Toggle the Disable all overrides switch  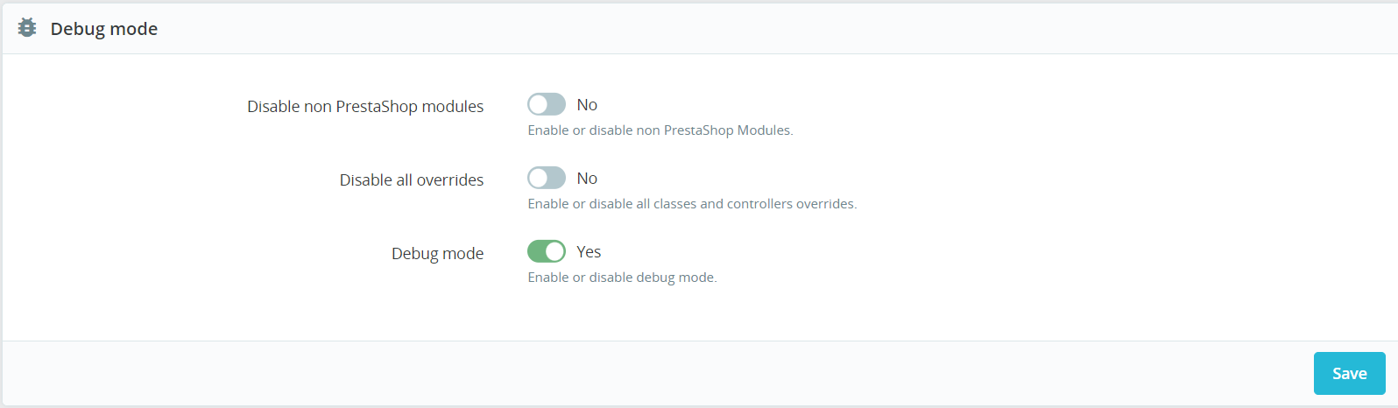[547, 179]
